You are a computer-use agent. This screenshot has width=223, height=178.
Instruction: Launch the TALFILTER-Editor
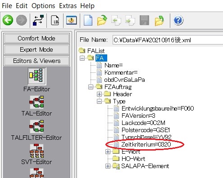[37, 126]
